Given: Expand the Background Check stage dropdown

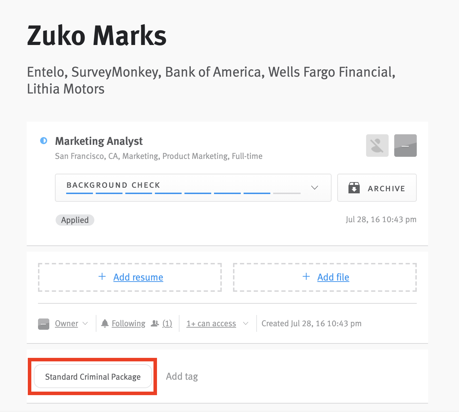Looking at the screenshot, I should coord(315,188).
